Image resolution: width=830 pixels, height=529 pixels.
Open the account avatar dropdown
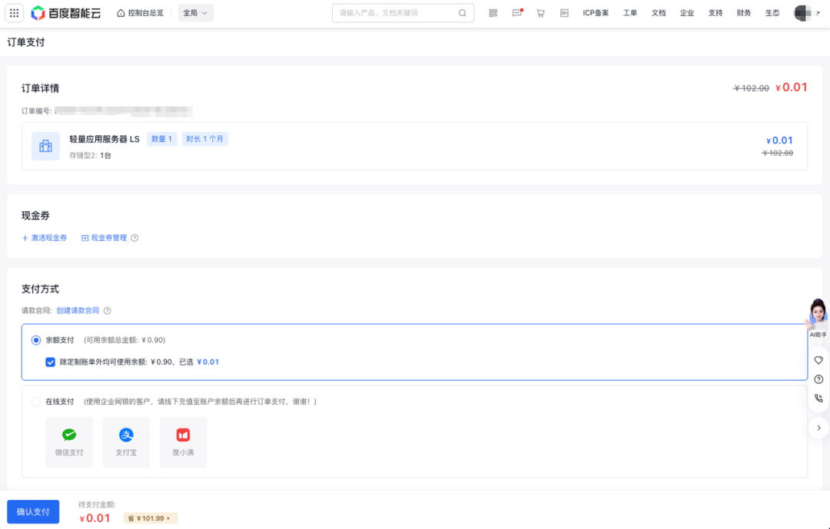point(802,12)
